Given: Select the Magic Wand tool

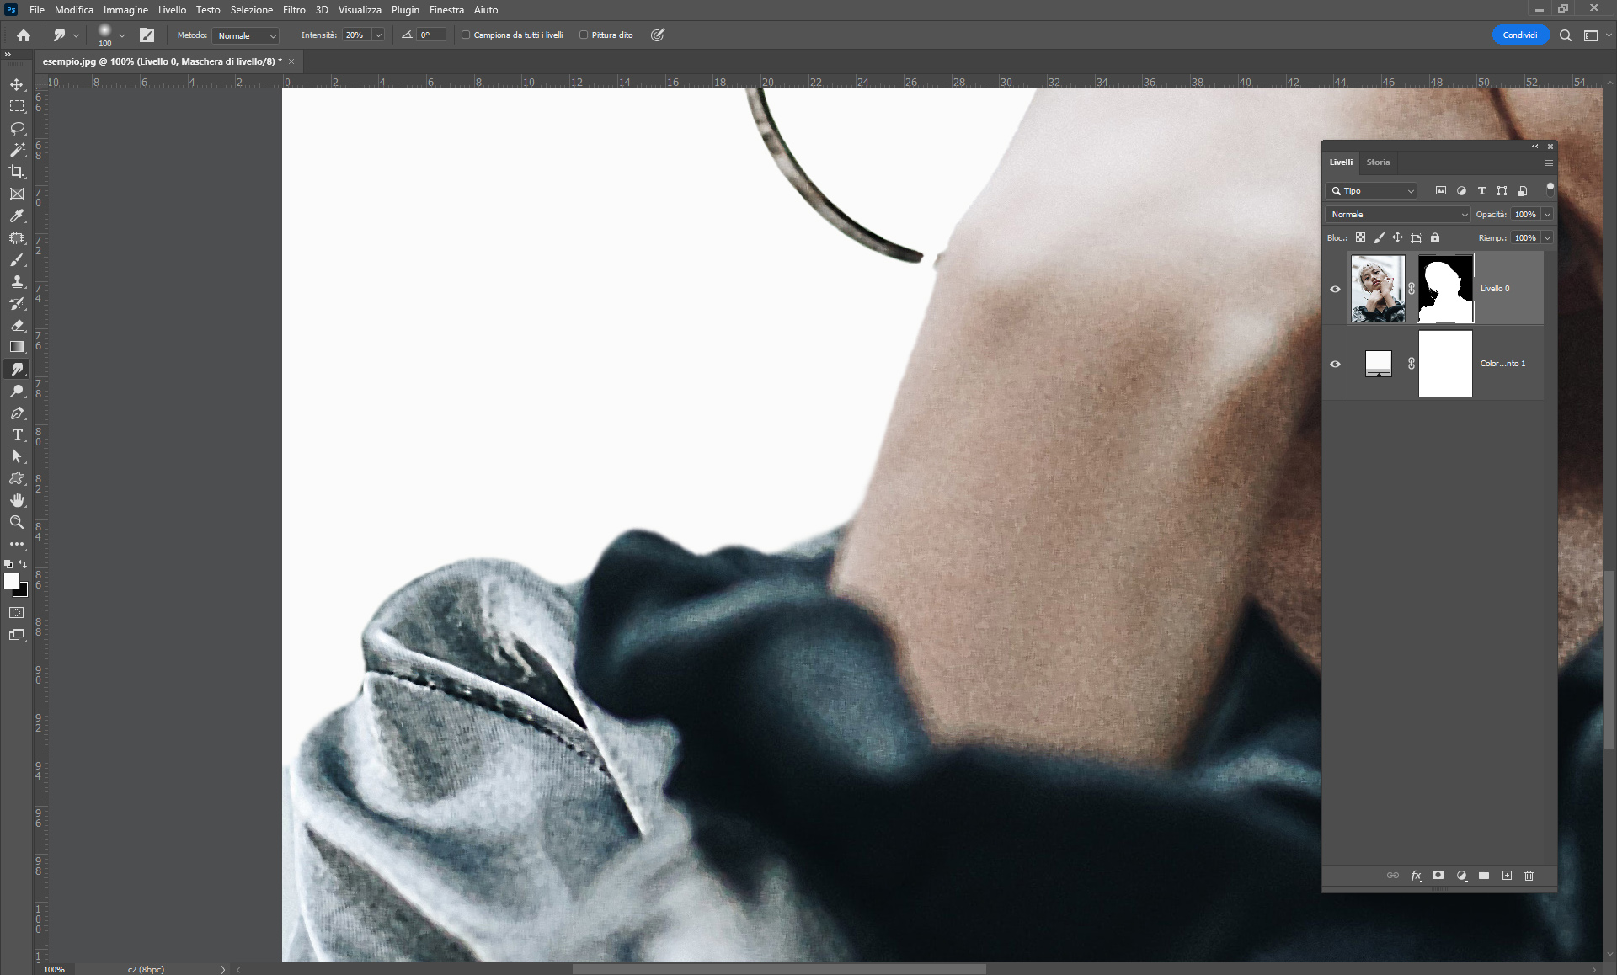Looking at the screenshot, I should [17, 150].
